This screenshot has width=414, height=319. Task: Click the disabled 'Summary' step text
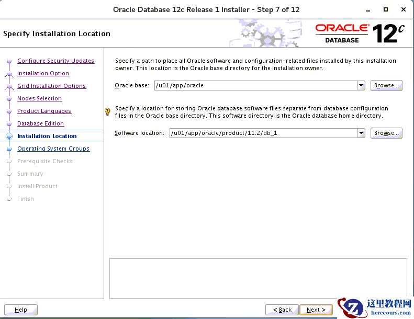click(x=30, y=174)
